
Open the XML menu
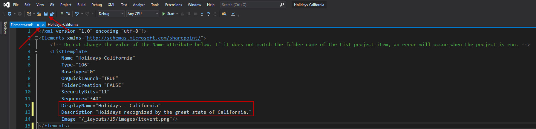tap(111, 5)
